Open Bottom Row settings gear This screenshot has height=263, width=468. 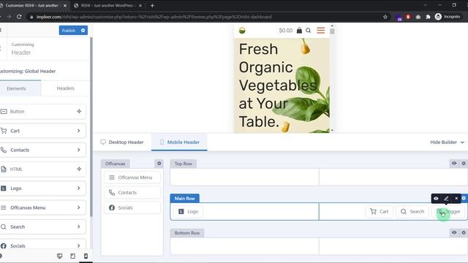coord(464,232)
